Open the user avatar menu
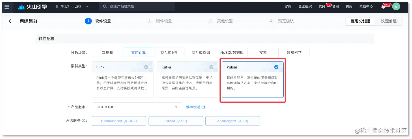 [x=396, y=6]
